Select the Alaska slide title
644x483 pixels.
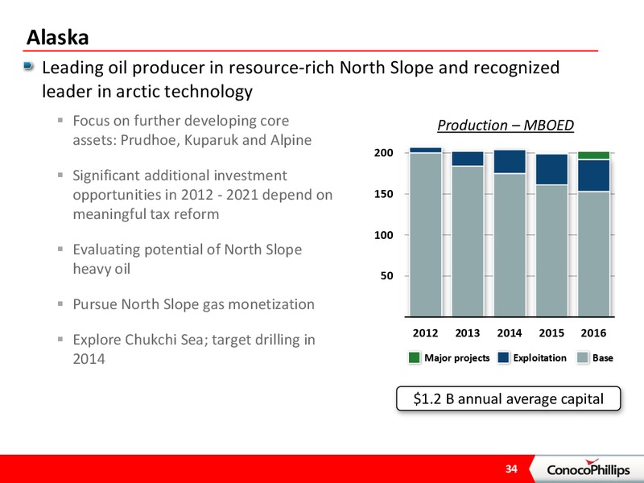coord(57,37)
